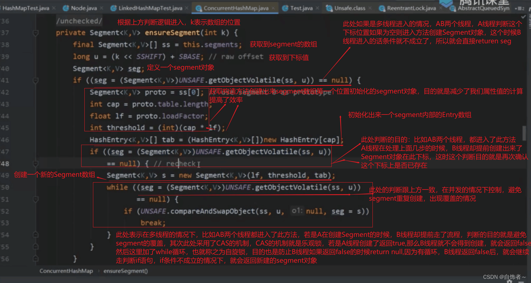This screenshot has height=283, width=531.
Task: Close the Node.java tab
Action: (102, 8)
